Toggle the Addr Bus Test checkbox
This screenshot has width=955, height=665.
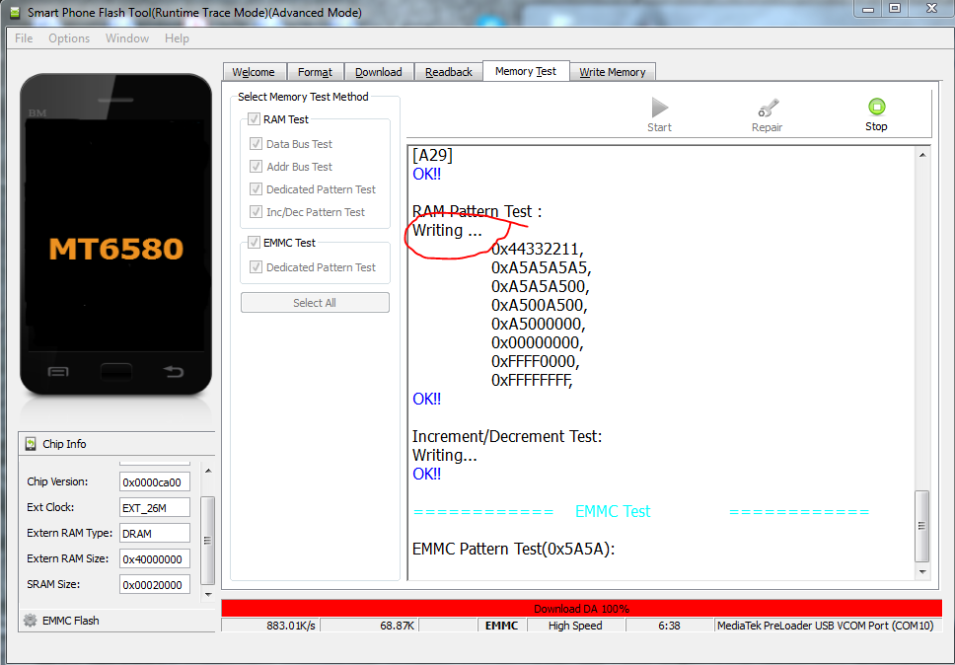256,166
